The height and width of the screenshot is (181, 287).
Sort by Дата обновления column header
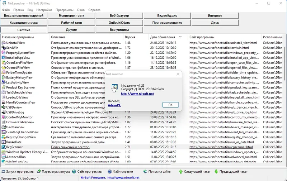(168, 37)
